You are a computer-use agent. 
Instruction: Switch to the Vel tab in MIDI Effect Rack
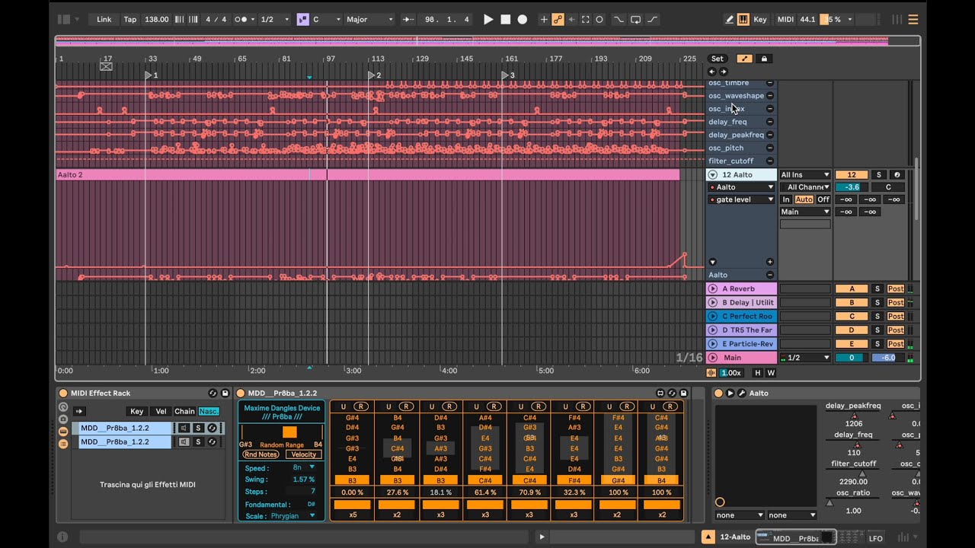[x=161, y=412]
